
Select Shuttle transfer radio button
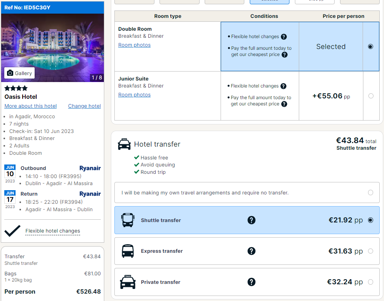[370, 220]
